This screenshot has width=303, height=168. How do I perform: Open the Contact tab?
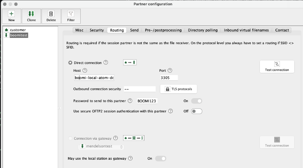pos(282,30)
